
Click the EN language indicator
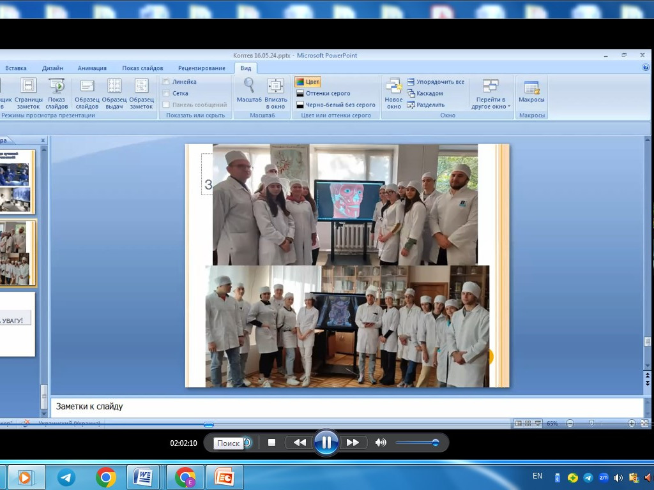point(537,476)
